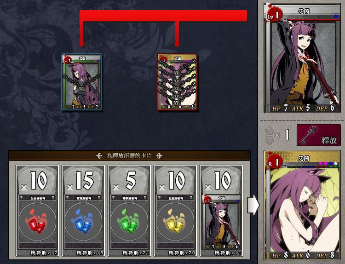The width and height of the screenshot is (345, 264).
Task: Decrease release count with down arrow
Action: 270,140
